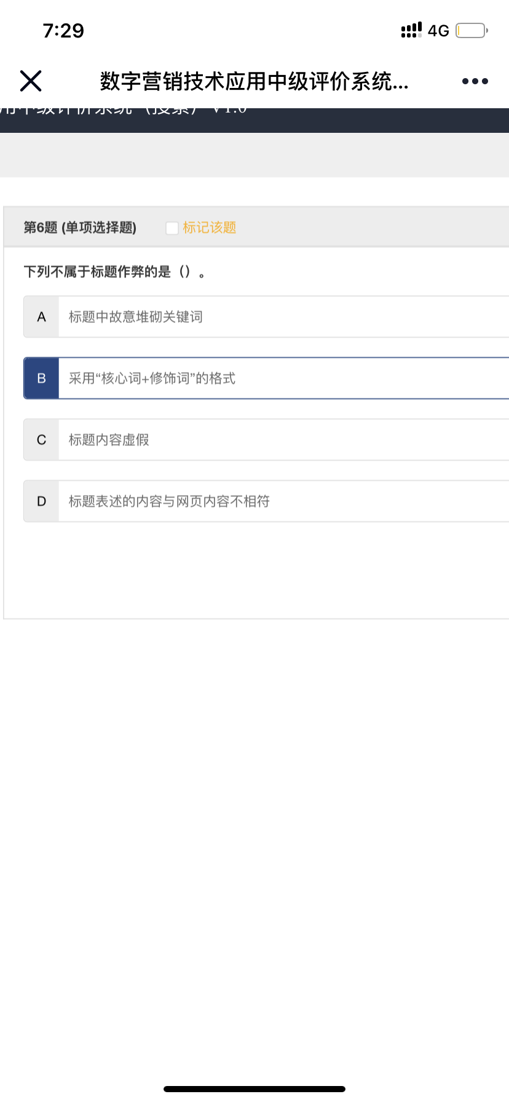
Task: Choose answer 标题内容虚假
Action: pyautogui.click(x=109, y=440)
